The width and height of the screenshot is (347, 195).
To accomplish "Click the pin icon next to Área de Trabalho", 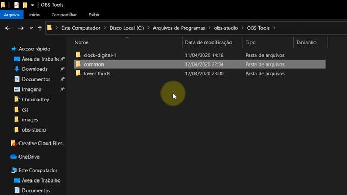I will (62, 59).
